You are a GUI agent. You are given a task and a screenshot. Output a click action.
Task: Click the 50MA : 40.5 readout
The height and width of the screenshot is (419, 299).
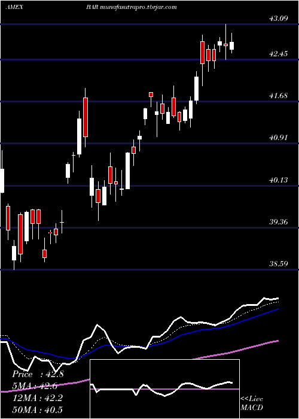coord(38,410)
